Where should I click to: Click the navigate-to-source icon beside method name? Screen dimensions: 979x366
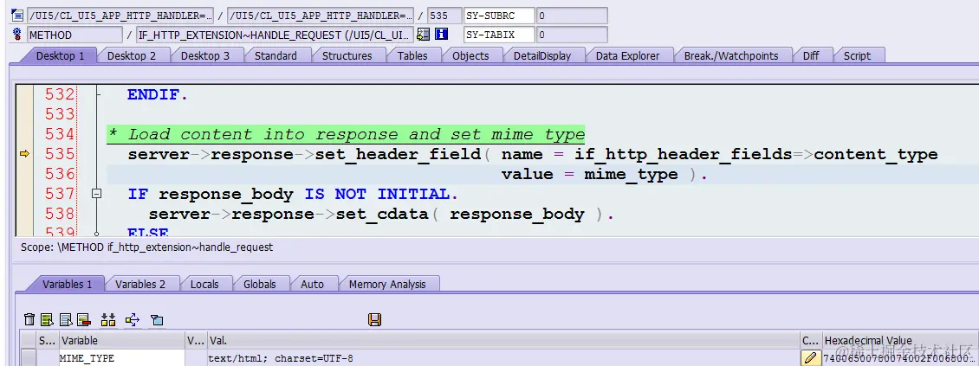point(424,35)
